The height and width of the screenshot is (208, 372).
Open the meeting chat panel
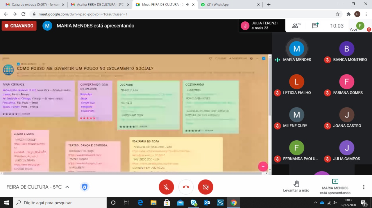pyautogui.click(x=315, y=26)
